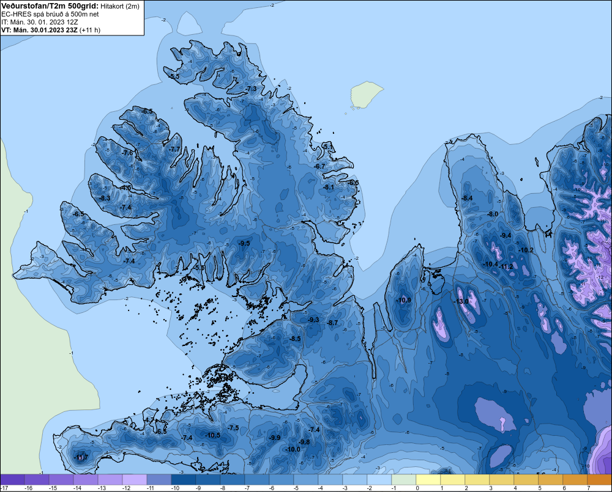This screenshot has height=492, width=612.
Task: Click the -8.4 temperature label
Action: [x=467, y=198]
